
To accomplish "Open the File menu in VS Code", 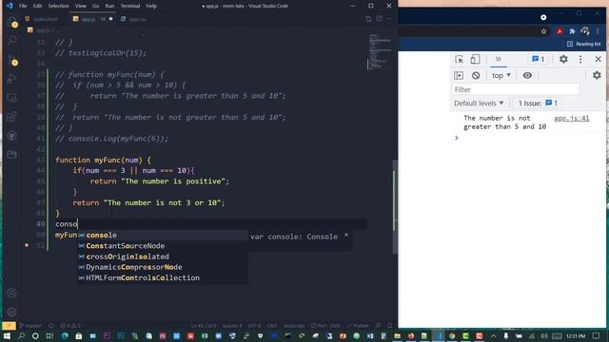I will pyautogui.click(x=23, y=6).
